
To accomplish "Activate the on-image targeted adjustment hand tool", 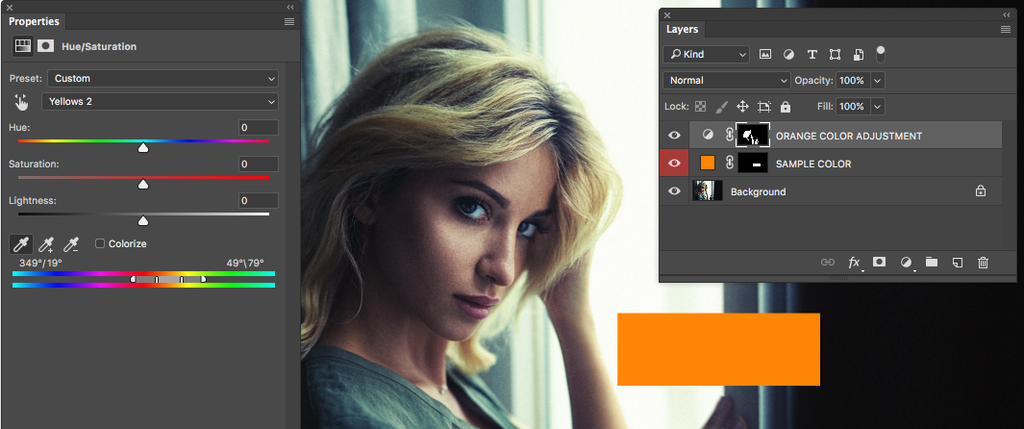I will tap(21, 102).
